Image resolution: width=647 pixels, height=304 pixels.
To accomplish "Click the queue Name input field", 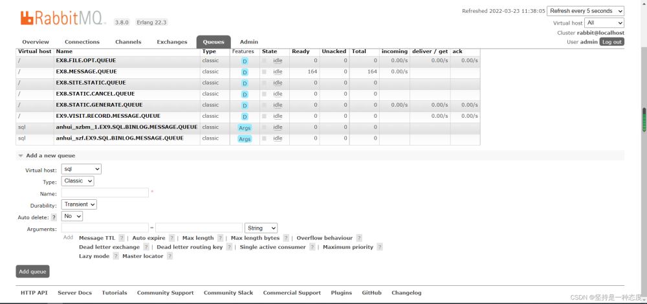I will (x=105, y=193).
